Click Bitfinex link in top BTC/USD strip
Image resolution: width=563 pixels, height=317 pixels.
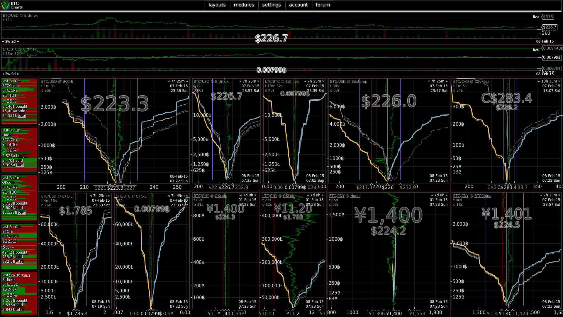point(31,16)
